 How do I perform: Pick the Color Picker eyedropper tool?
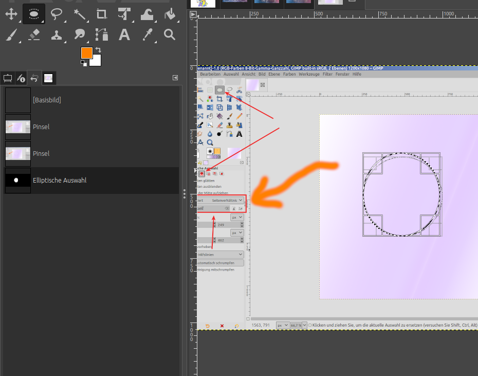click(x=147, y=35)
